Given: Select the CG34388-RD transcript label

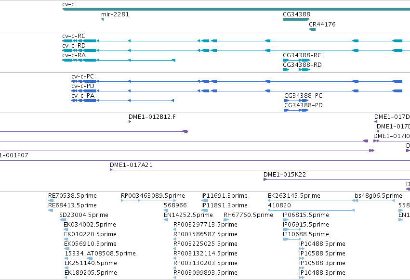Looking at the screenshot, I should (302, 65).
